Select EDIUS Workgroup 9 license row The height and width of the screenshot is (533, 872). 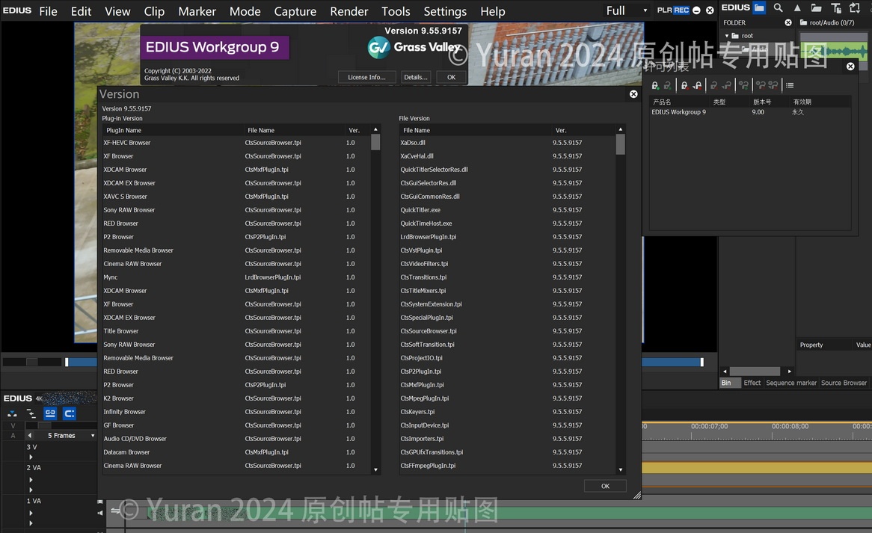749,112
